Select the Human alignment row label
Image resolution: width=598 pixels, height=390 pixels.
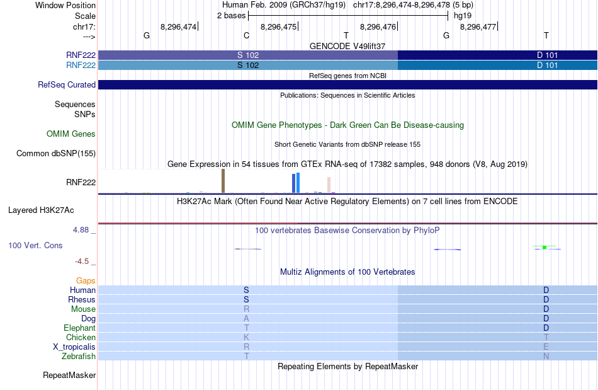(82, 290)
